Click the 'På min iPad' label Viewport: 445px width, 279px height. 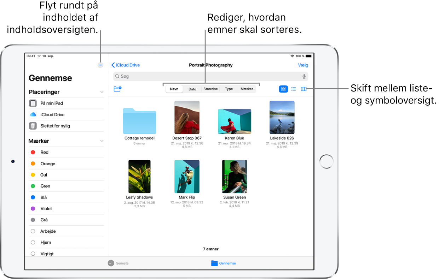52,103
